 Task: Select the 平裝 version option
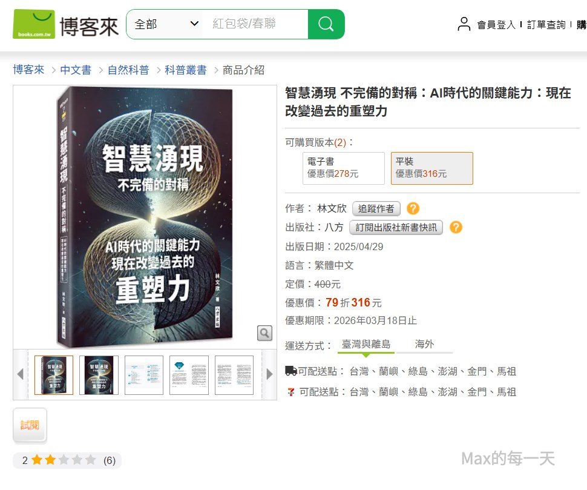431,168
